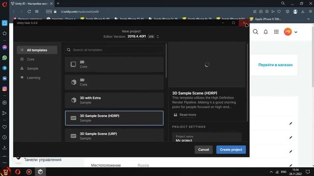Click the VPN badge in address bar
Image resolution: width=314 pixels, height=176 pixels.
click(49, 12)
